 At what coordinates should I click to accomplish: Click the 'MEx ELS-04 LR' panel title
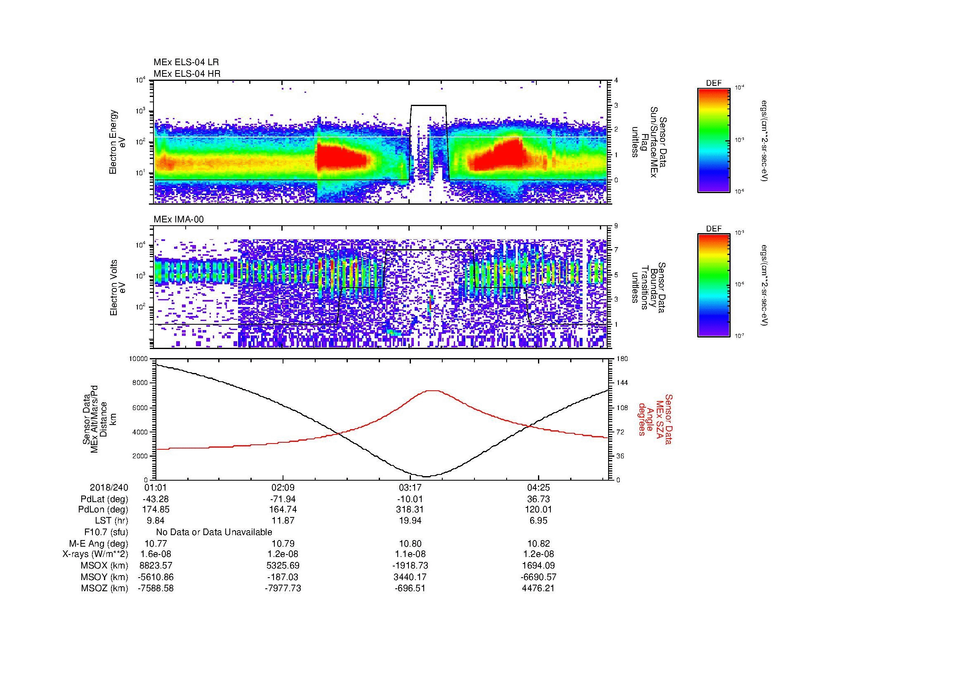click(x=186, y=62)
